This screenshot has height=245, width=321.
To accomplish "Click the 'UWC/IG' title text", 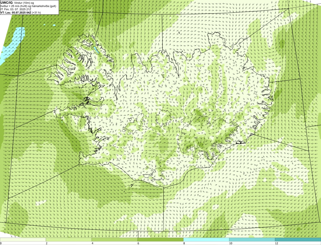I will [x=7, y=3].
